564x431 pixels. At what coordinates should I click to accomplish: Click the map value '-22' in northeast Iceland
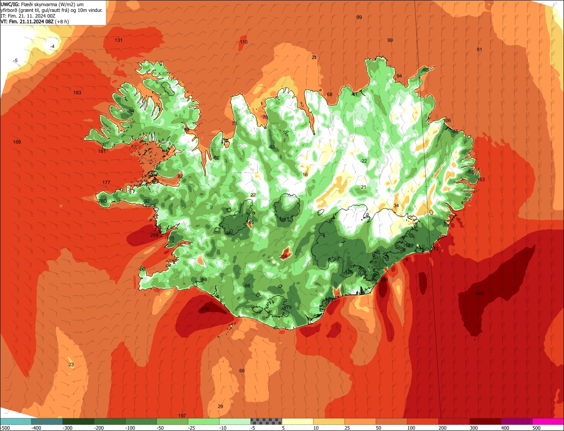click(364, 161)
